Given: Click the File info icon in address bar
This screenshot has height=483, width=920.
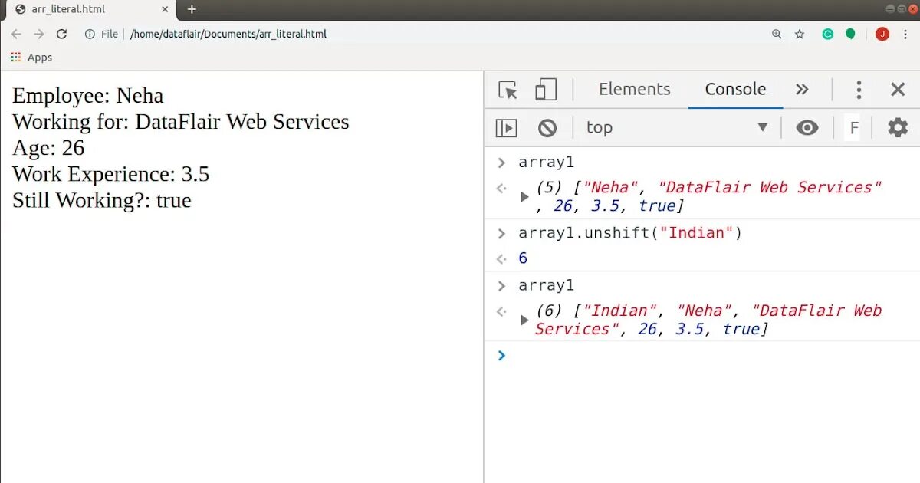Looking at the screenshot, I should (90, 34).
